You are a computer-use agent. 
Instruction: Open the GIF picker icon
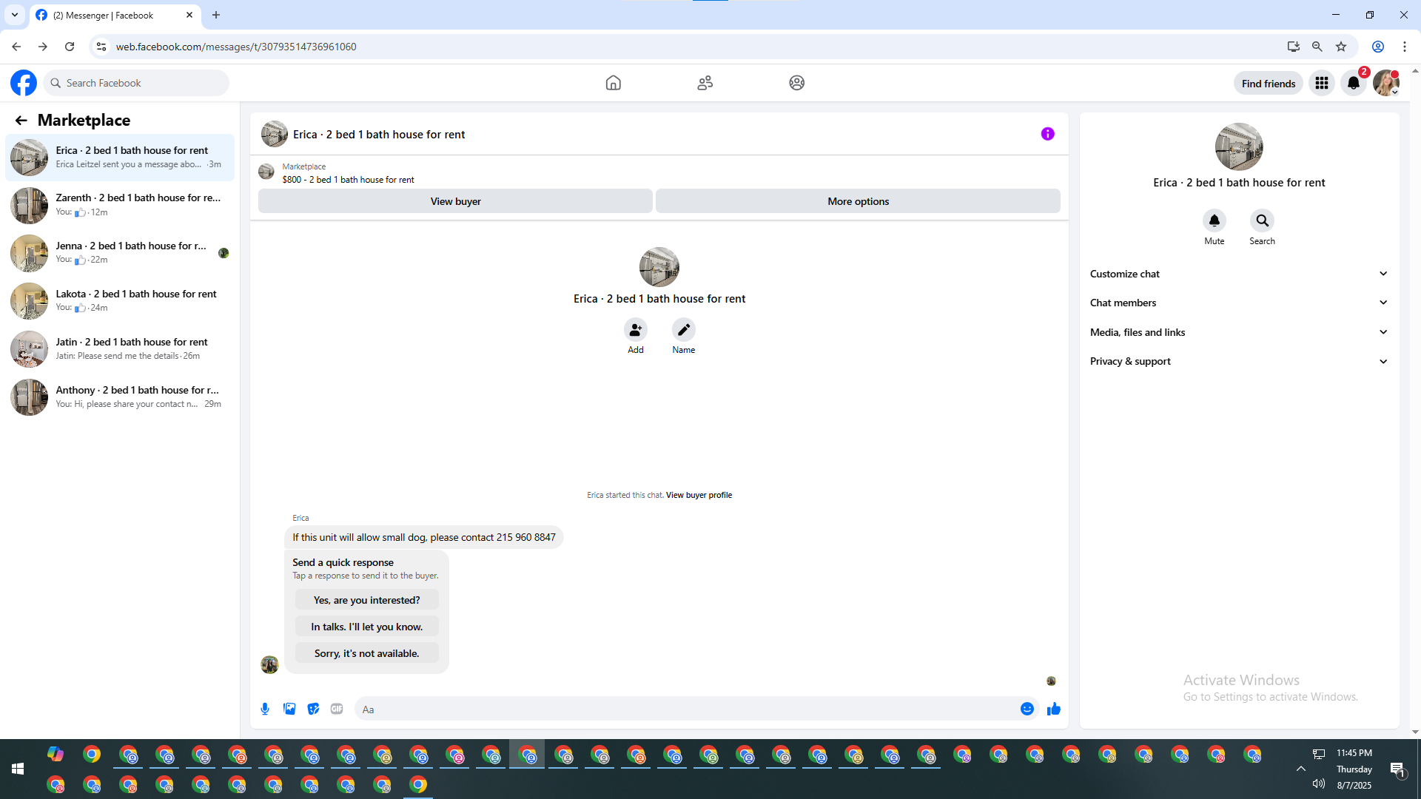pyautogui.click(x=337, y=709)
